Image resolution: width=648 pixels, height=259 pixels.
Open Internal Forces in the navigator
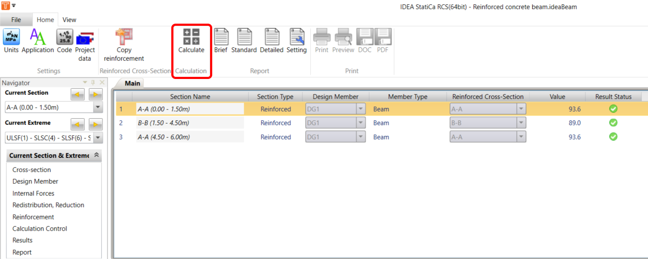coord(33,193)
